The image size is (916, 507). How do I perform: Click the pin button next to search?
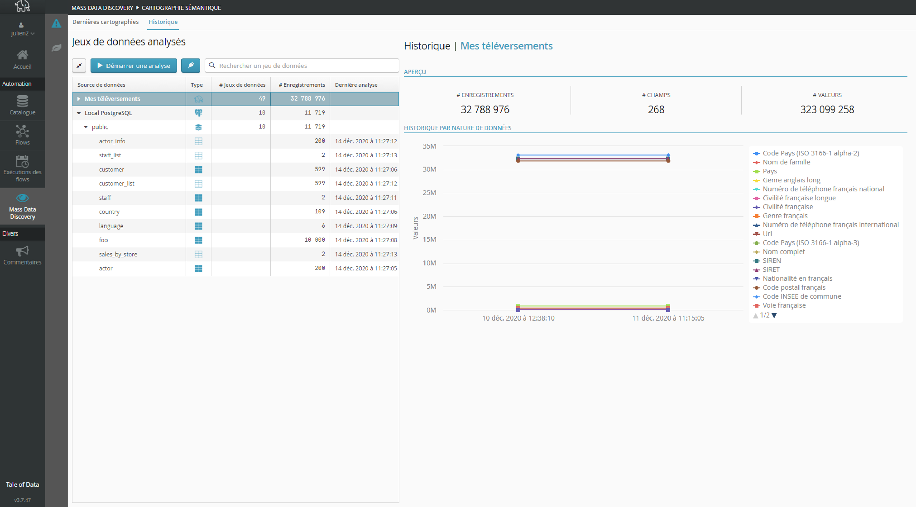(190, 66)
